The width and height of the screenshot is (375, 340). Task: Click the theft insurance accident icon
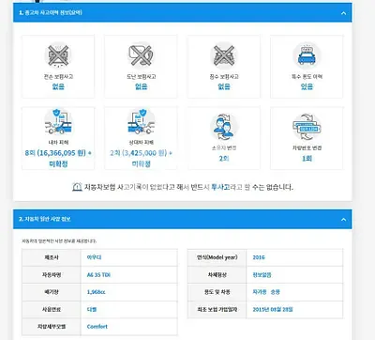pyautogui.click(x=141, y=55)
